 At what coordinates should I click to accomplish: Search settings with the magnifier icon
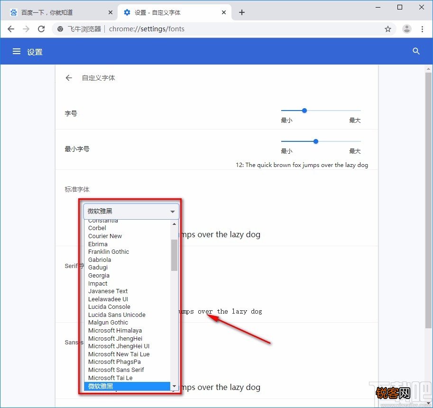(x=416, y=51)
